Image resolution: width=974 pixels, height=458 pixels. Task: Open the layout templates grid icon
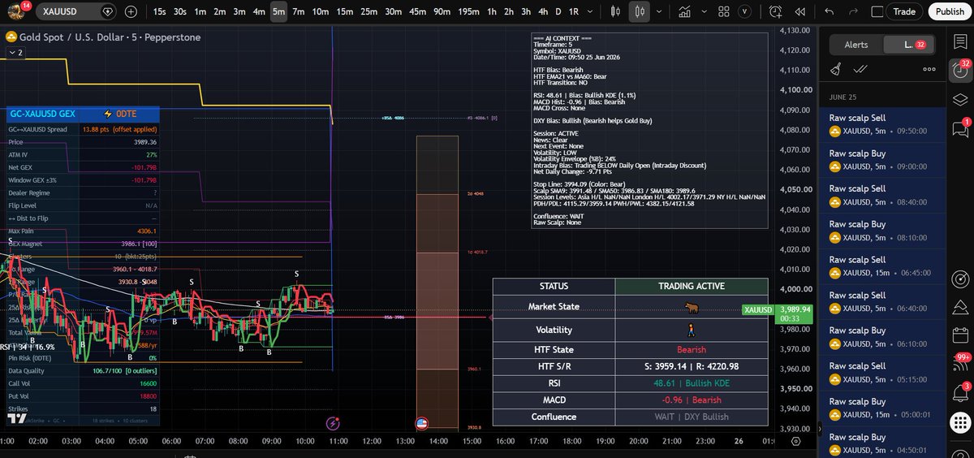pyautogui.click(x=723, y=12)
